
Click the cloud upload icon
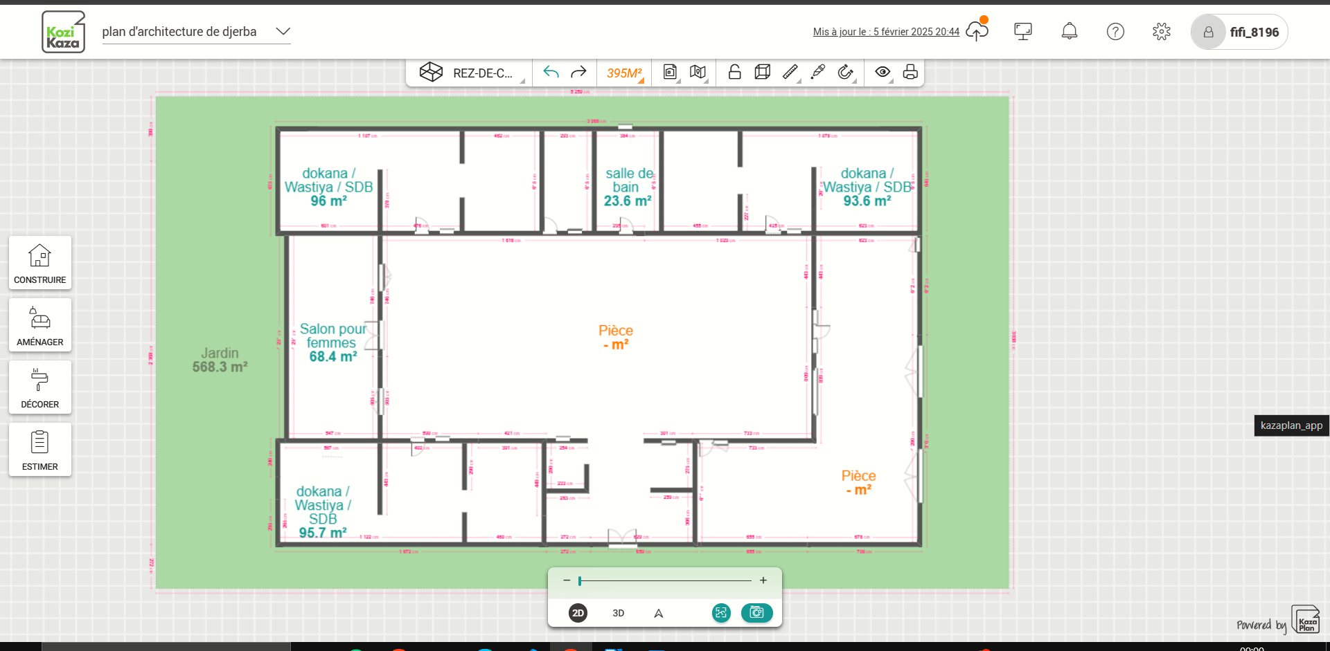(x=977, y=31)
